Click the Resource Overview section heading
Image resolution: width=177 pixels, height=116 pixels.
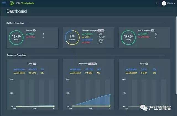point(16,55)
